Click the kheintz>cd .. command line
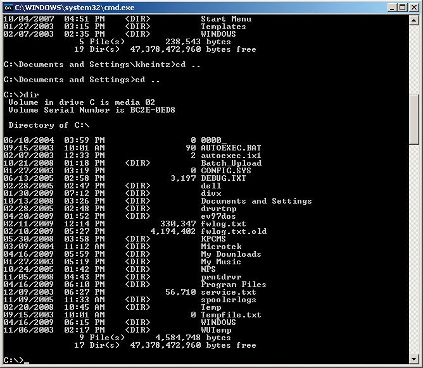 pos(102,64)
